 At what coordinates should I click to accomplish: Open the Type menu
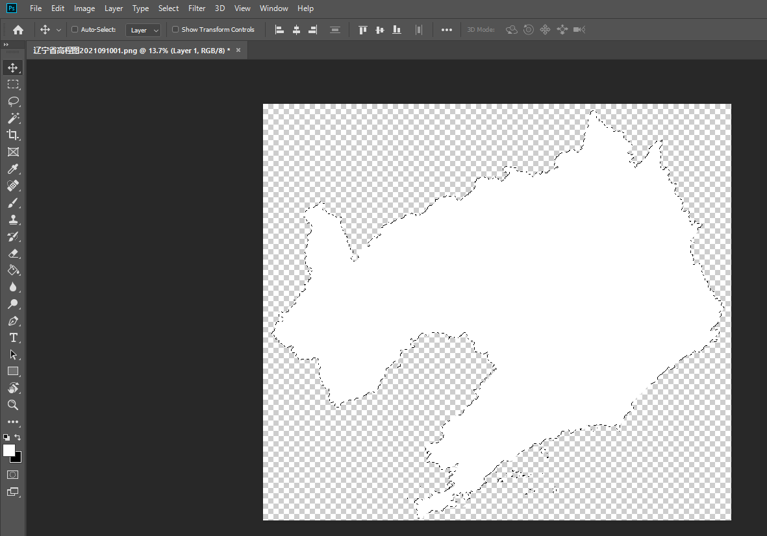[140, 8]
